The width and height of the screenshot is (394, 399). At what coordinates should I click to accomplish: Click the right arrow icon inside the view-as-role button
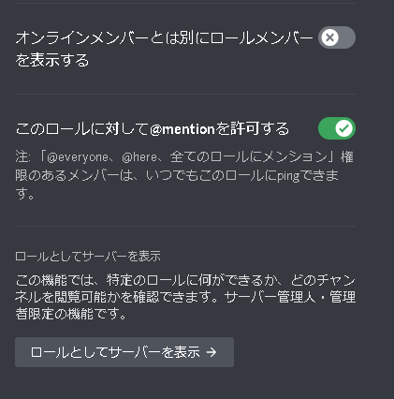tap(212, 352)
